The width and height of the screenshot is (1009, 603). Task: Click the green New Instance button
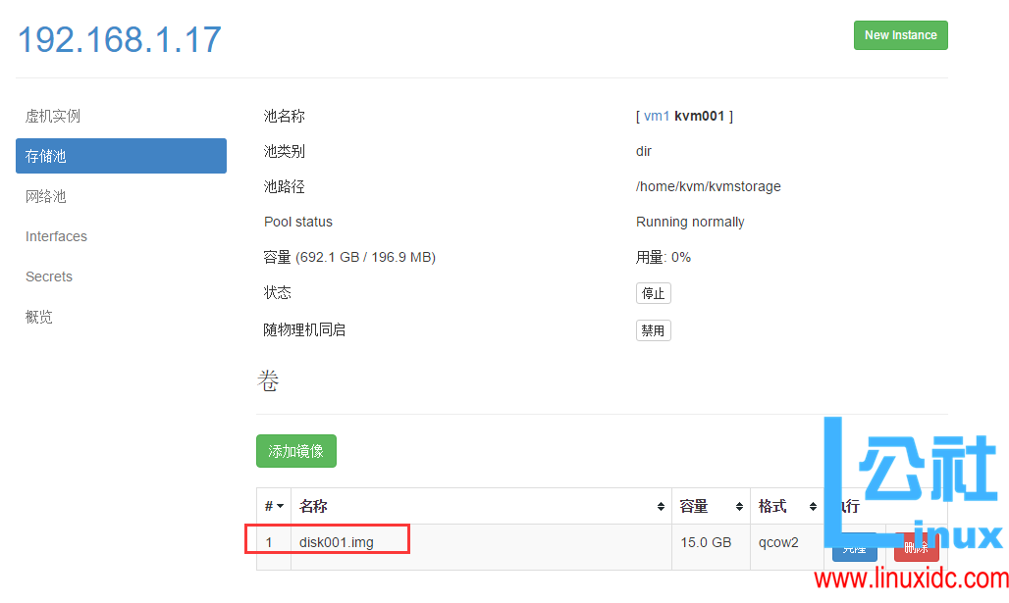coord(900,34)
